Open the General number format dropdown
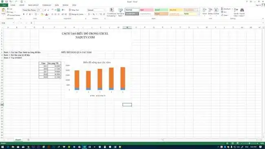Viewport: 265px width, 149px height. (104, 10)
